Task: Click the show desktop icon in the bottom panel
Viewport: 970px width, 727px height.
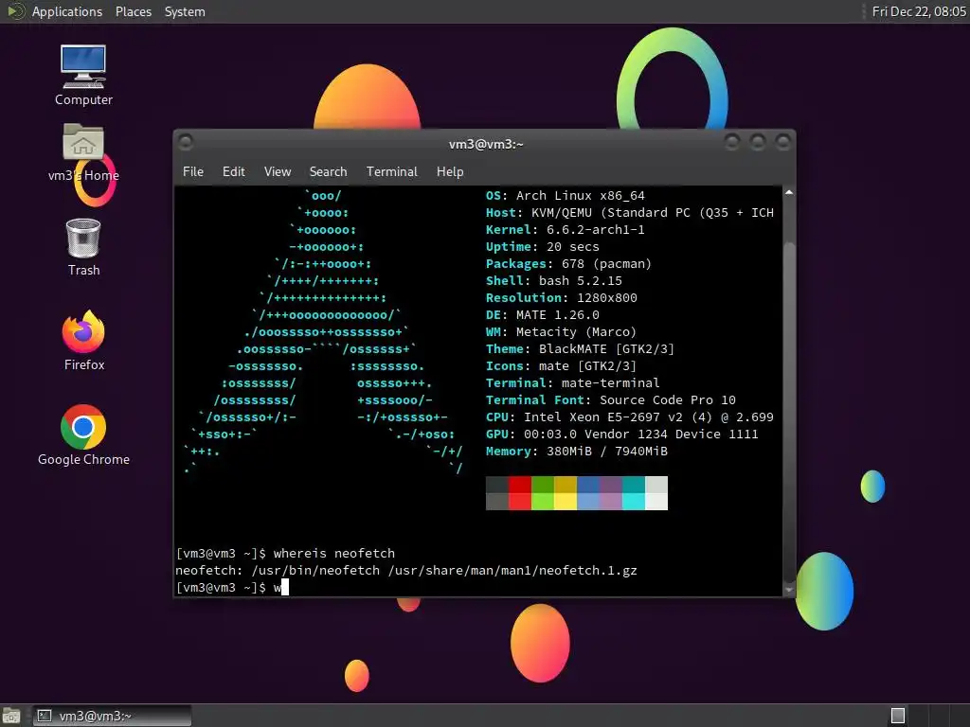Action: [x=11, y=716]
